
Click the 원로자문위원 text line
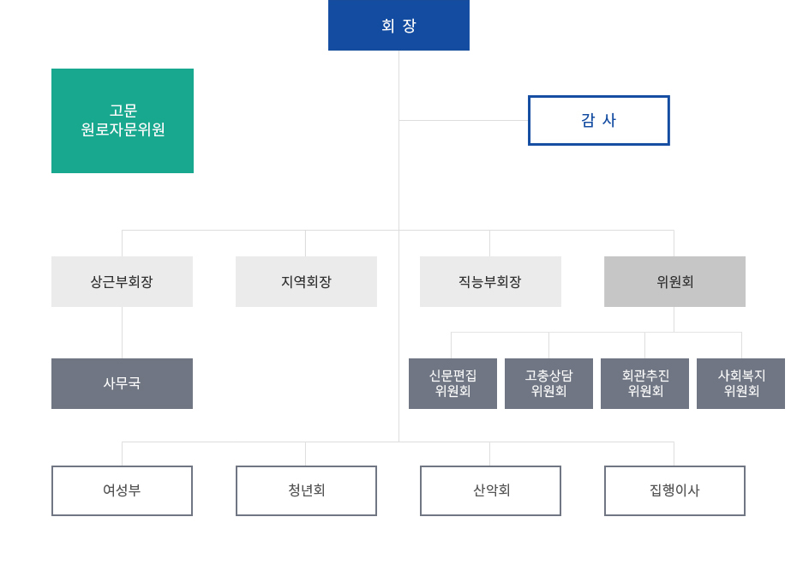click(x=123, y=129)
